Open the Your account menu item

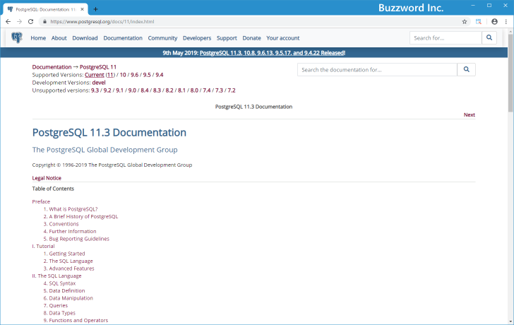tap(283, 38)
